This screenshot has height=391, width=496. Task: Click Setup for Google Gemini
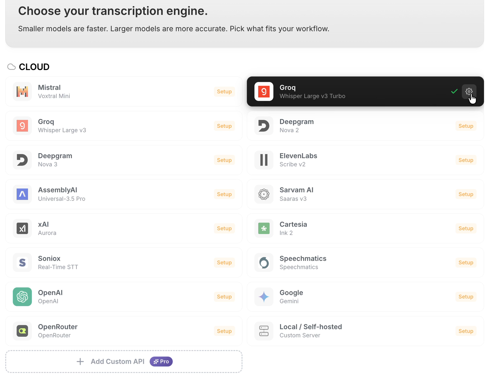click(466, 297)
